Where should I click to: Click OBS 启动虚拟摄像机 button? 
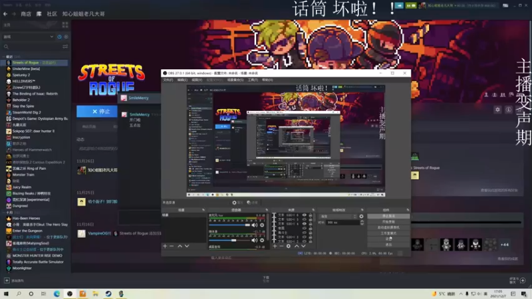coord(388,227)
